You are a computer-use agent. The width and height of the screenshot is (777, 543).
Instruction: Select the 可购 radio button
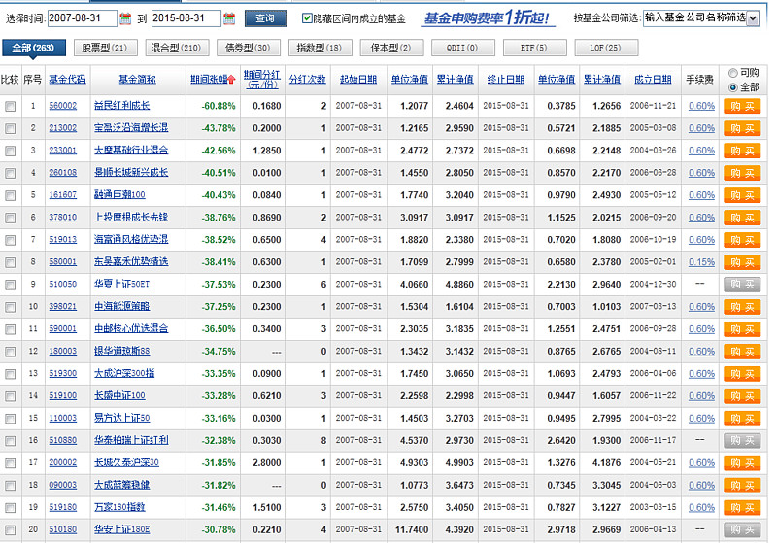(x=733, y=73)
